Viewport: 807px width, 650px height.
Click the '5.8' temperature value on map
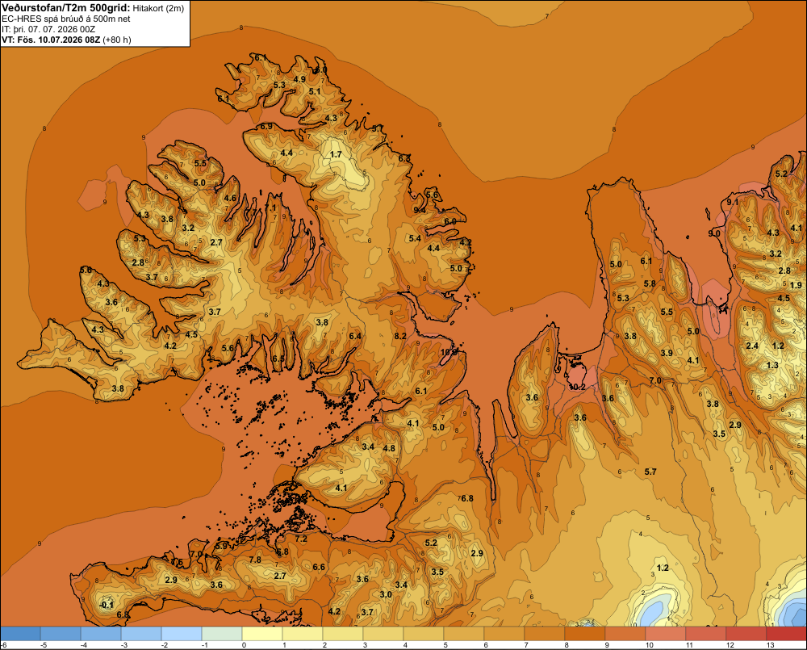click(650, 283)
